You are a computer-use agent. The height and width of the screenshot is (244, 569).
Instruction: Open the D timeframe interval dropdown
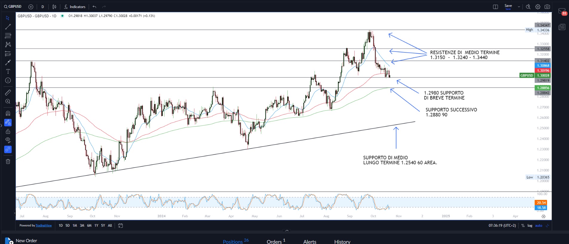pos(43,7)
